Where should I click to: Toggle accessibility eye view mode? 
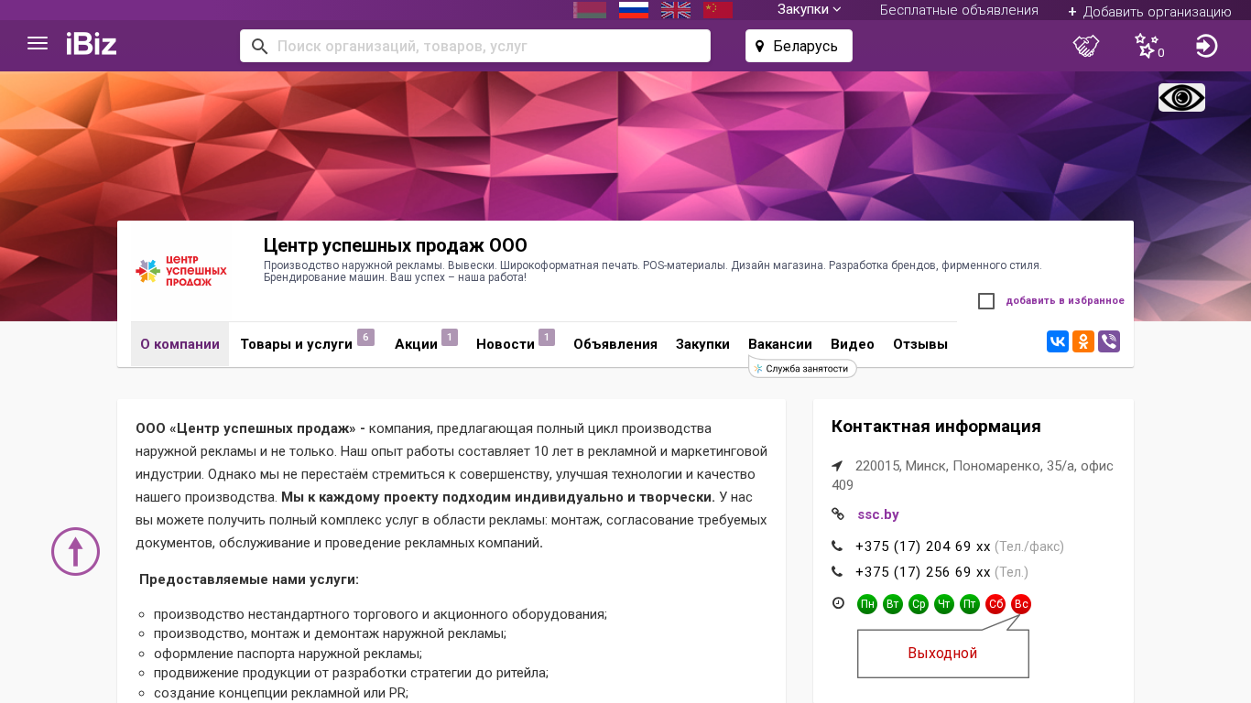coord(1181,98)
